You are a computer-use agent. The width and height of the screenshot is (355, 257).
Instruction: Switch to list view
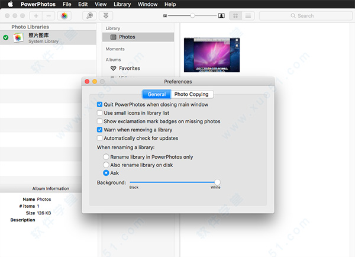[x=248, y=15]
